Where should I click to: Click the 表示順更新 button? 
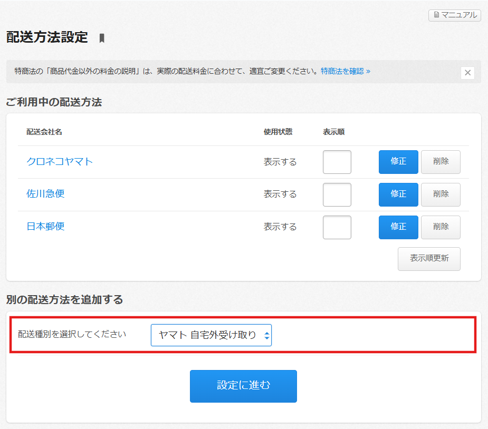pyautogui.click(x=429, y=259)
